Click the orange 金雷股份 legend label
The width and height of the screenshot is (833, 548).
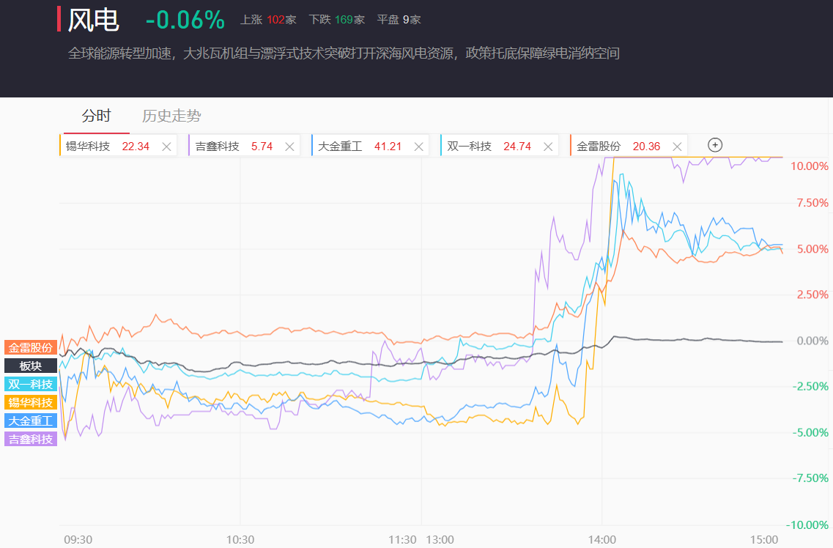pyautogui.click(x=31, y=348)
